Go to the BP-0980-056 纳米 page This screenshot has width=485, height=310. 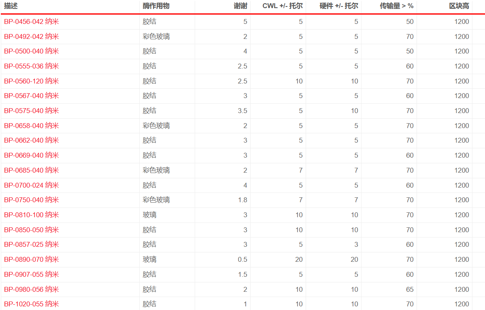(31, 289)
